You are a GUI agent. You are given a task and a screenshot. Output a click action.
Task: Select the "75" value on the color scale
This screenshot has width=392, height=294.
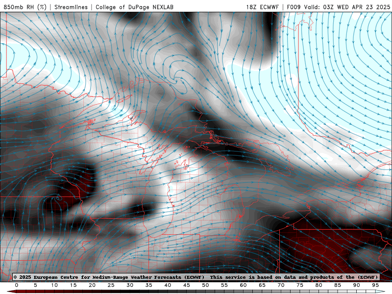[x=300, y=285]
